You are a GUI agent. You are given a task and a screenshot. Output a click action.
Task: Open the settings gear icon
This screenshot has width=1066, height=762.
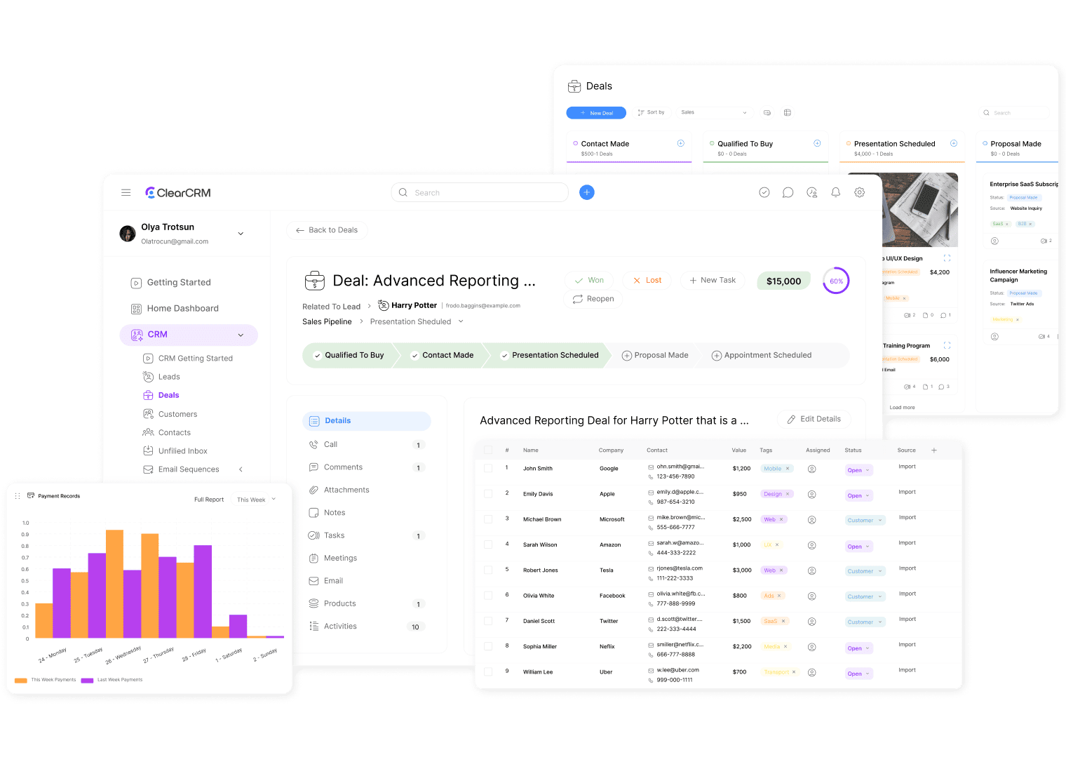pyautogui.click(x=859, y=192)
